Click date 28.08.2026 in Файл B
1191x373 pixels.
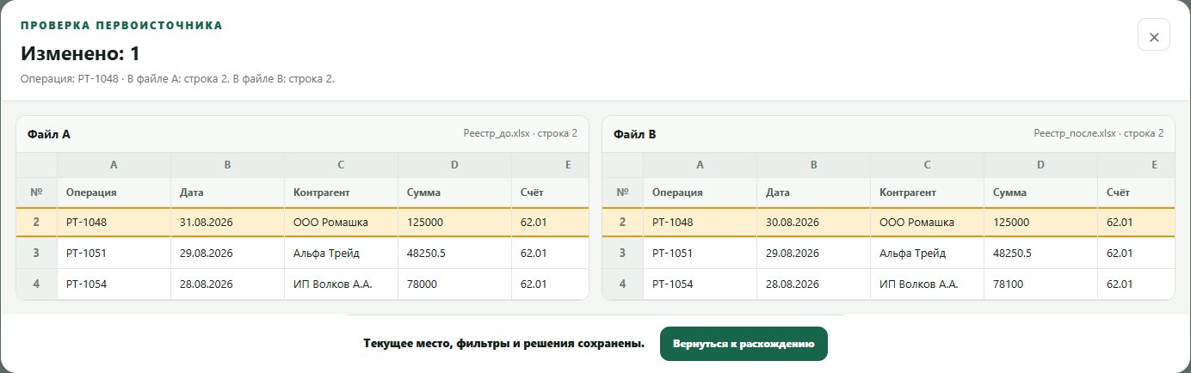pos(814,284)
